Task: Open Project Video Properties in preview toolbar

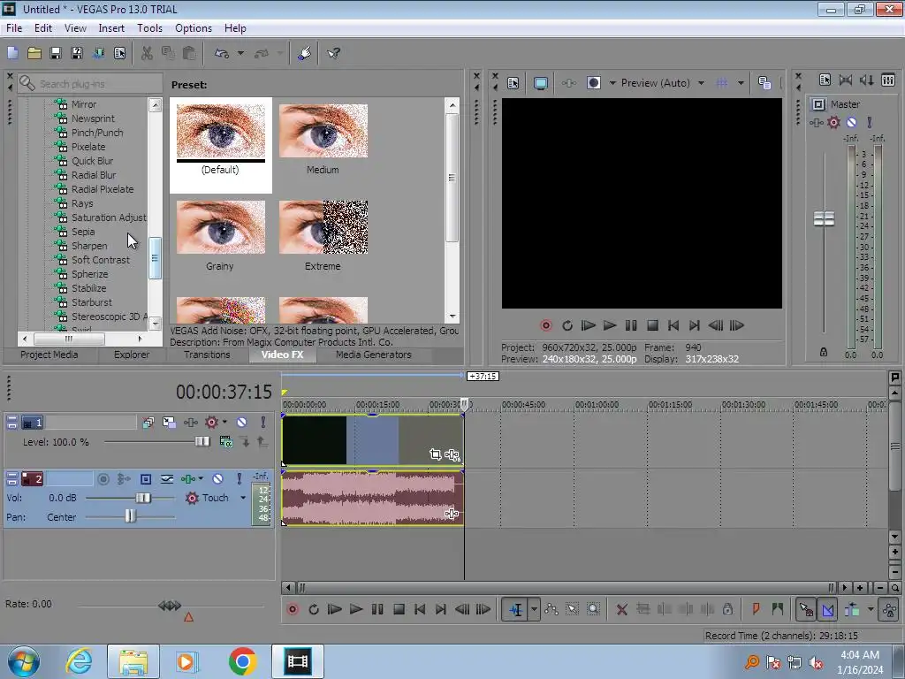Action: click(513, 83)
